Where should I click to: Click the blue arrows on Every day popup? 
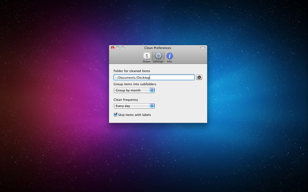point(152,106)
